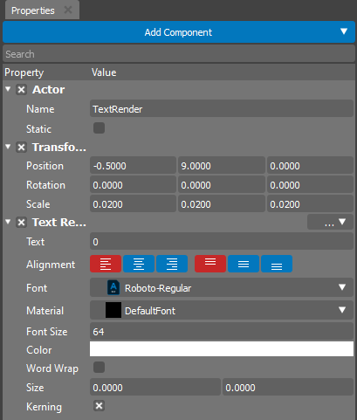Image resolution: width=357 pixels, height=420 pixels.
Task: Enable the Static checkbox
Action: tap(99, 128)
